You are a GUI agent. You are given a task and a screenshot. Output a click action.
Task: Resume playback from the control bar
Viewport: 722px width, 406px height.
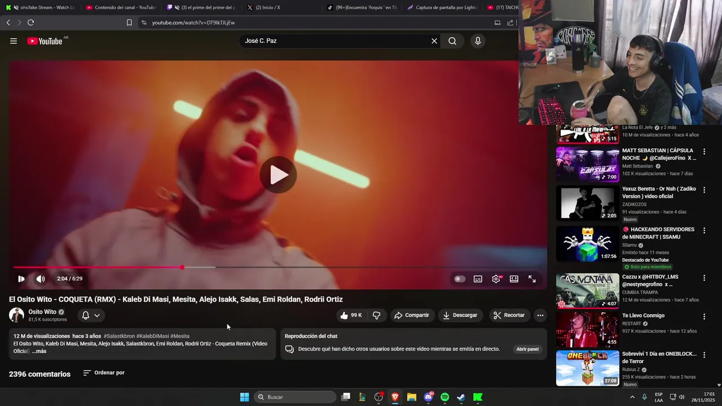(21, 279)
